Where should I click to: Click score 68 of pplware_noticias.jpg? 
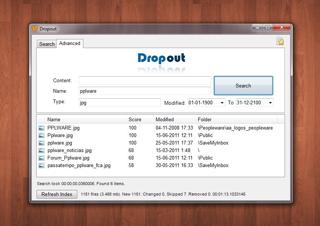click(x=131, y=151)
